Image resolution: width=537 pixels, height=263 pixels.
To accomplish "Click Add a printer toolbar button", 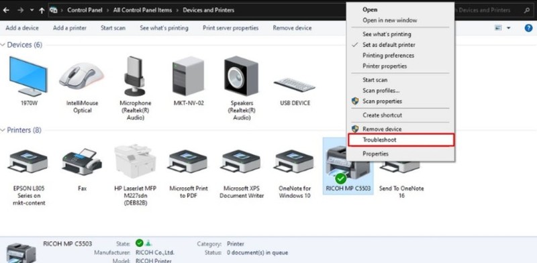I will click(x=70, y=28).
